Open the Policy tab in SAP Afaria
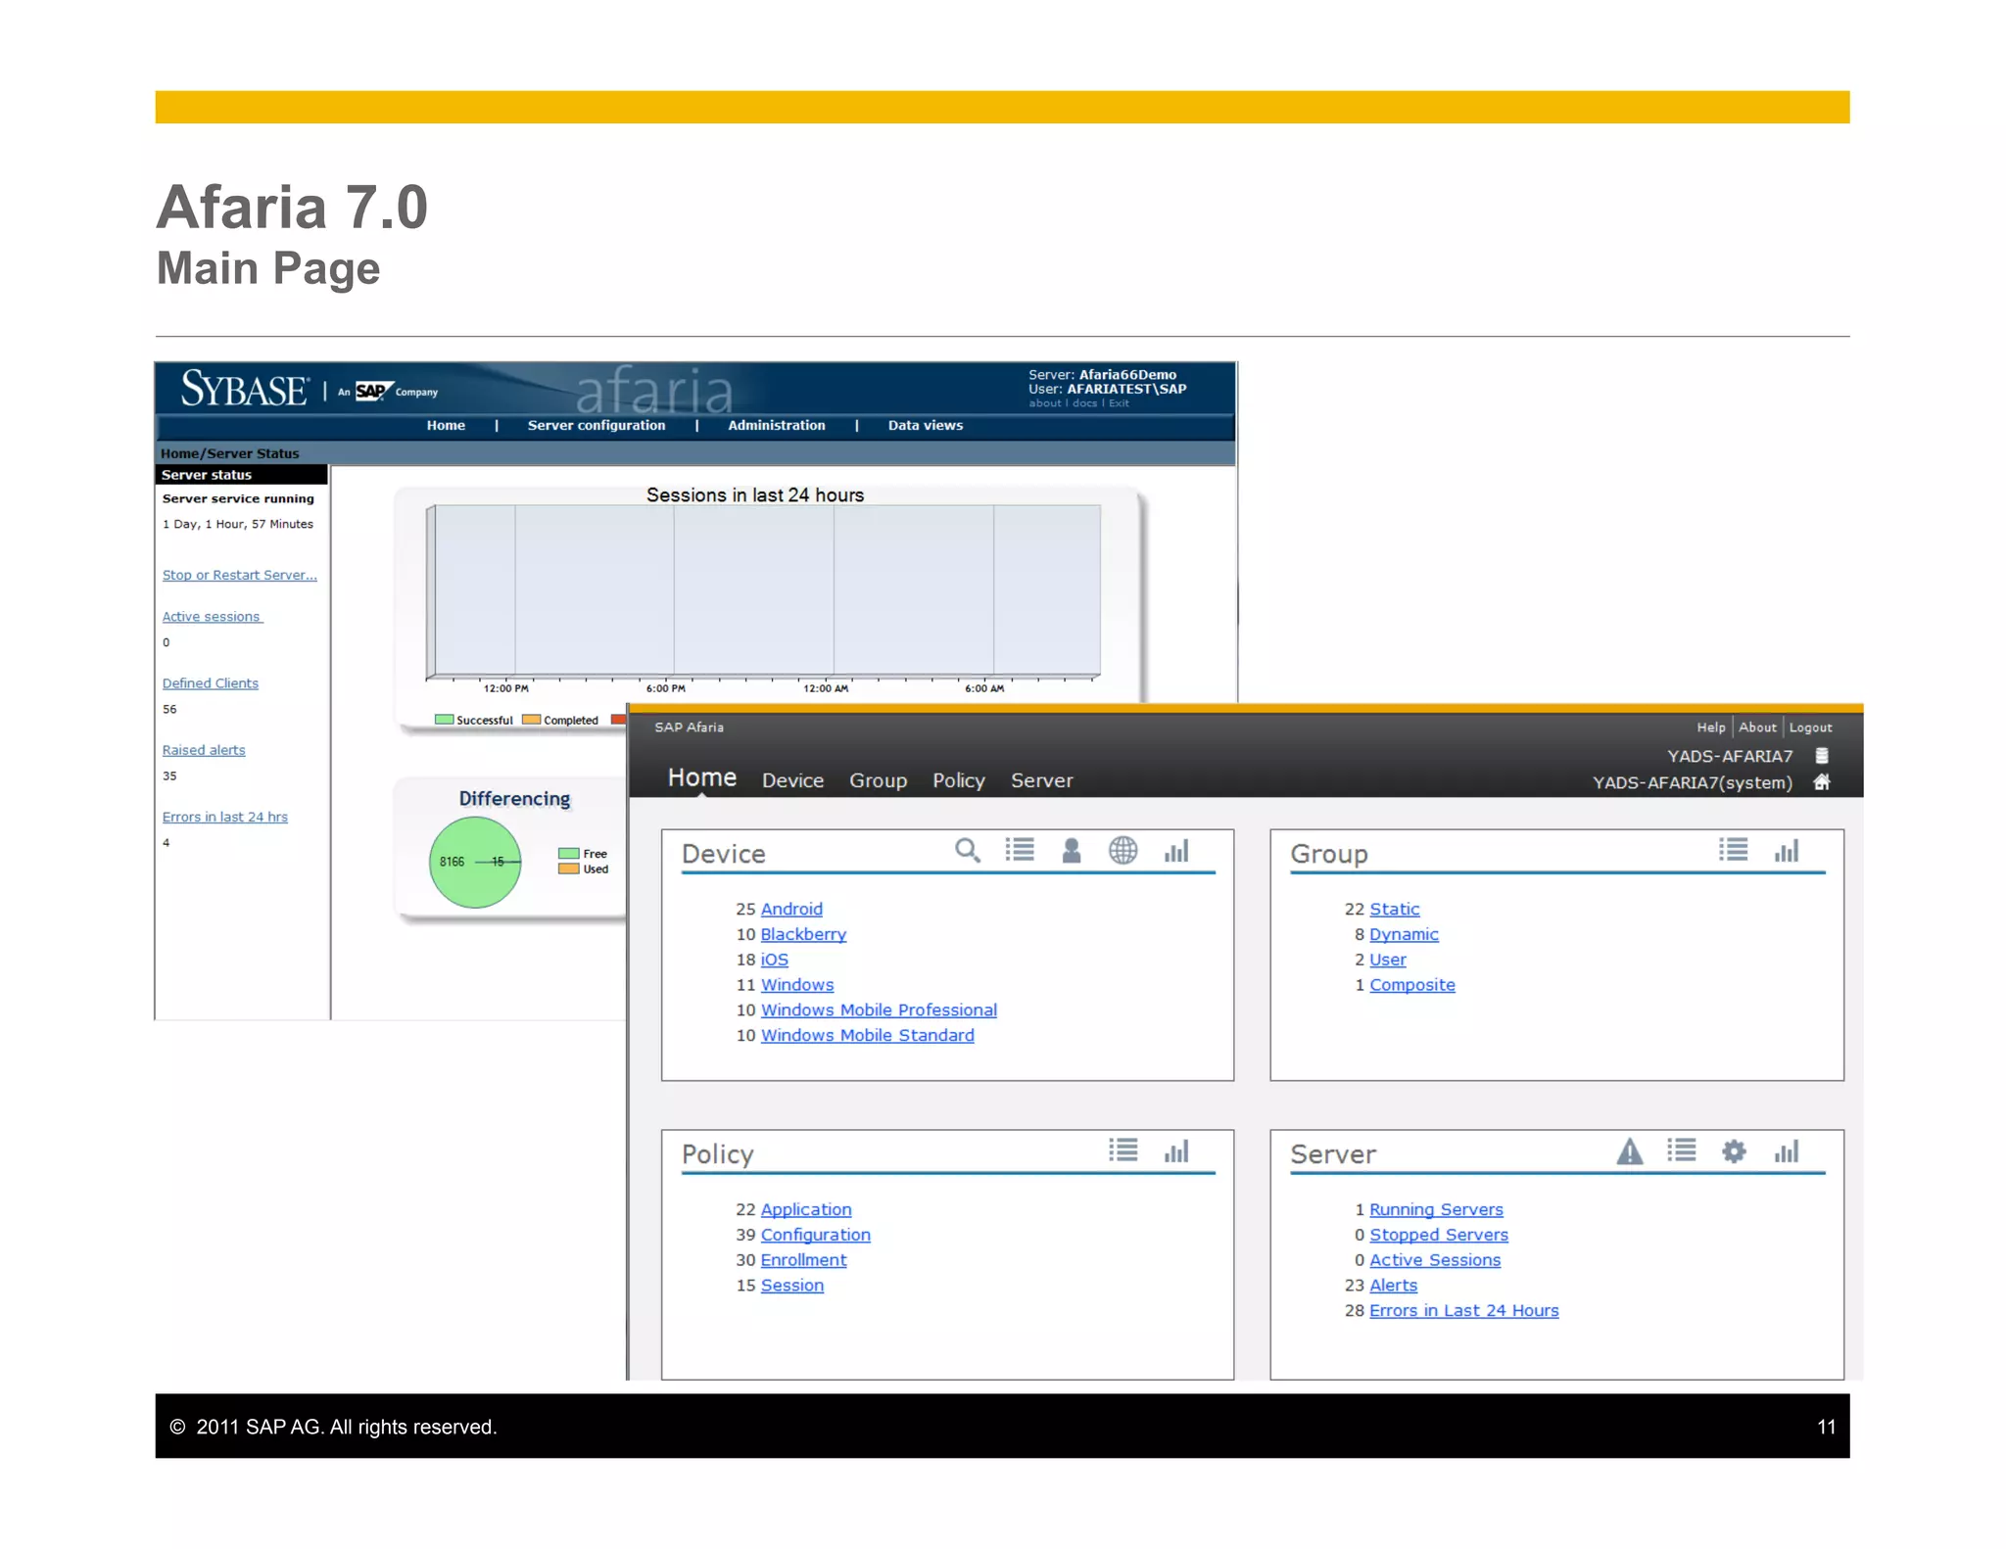The width and height of the screenshot is (2006, 1549). click(x=958, y=780)
